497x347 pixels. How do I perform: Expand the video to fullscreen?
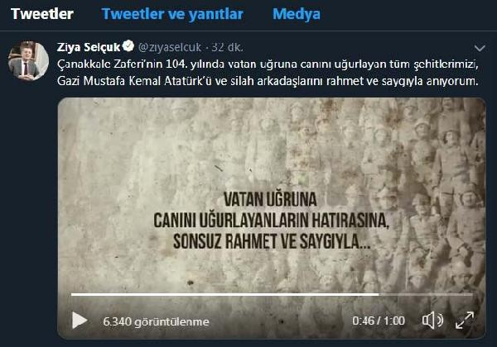click(465, 320)
